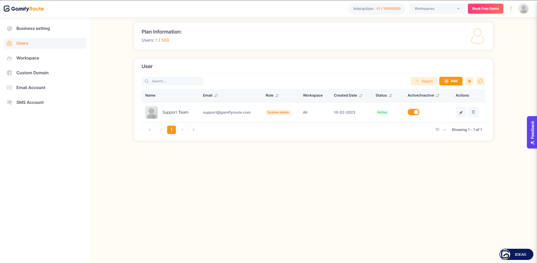Click the edit pencil icon for Support Team
The width and height of the screenshot is (537, 263).
(461, 112)
